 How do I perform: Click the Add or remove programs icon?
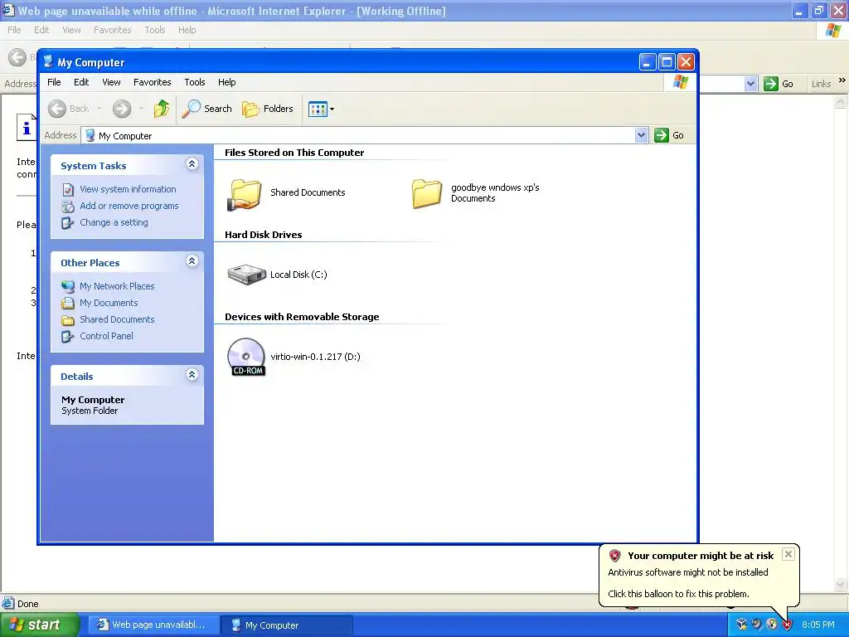click(x=68, y=207)
